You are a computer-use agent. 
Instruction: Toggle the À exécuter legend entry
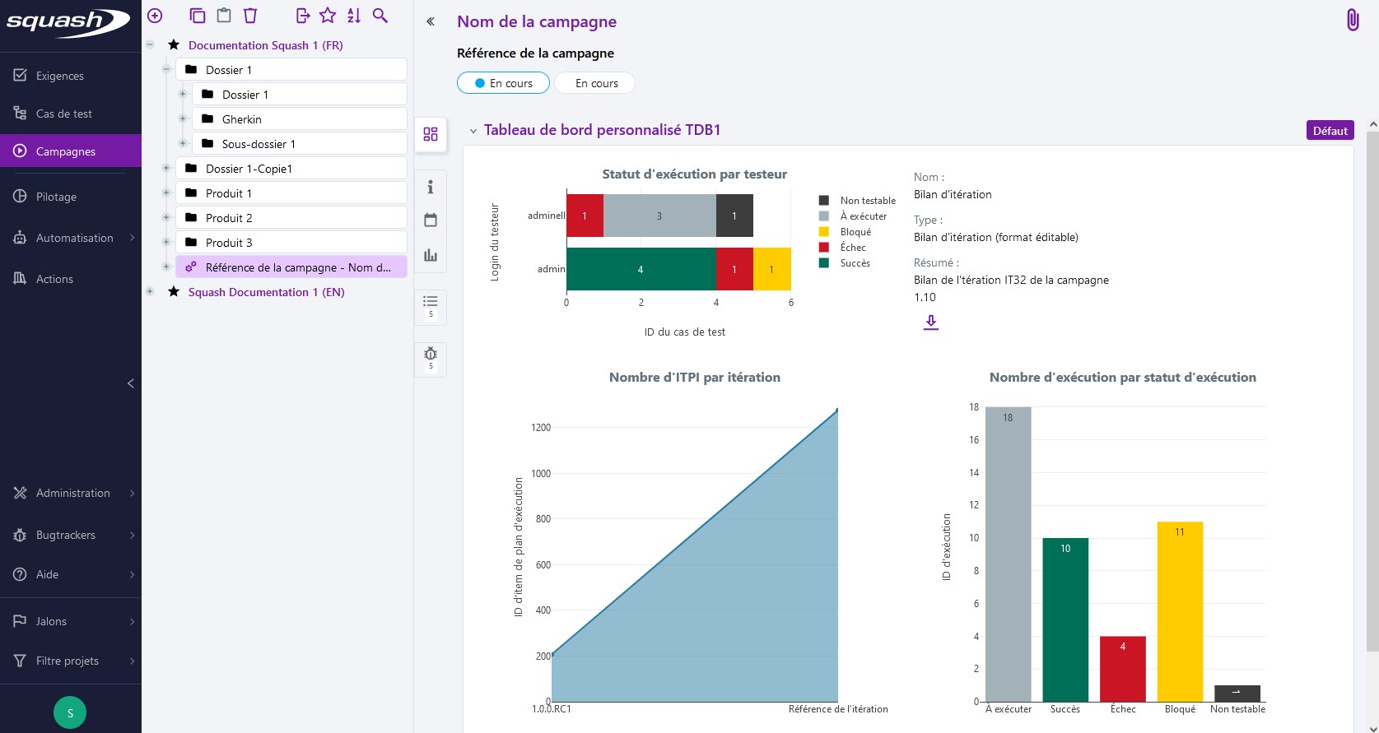[x=863, y=216]
